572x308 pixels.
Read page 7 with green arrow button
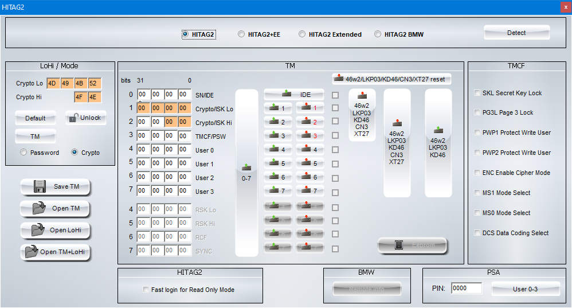pos(277,190)
